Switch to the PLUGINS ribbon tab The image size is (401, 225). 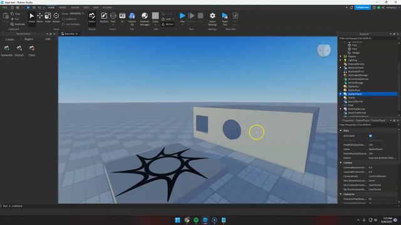107,7
